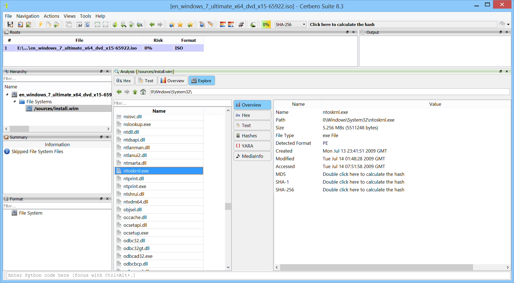Click the colored bars layout toolbar icon
The width and height of the screenshot is (514, 283).
tap(223, 24)
